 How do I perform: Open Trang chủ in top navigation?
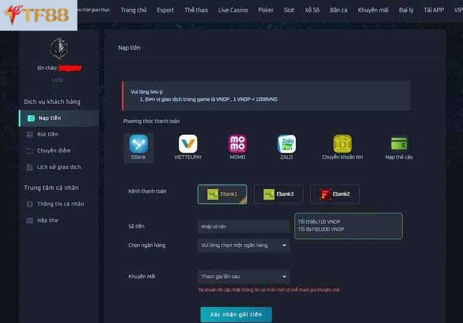pyautogui.click(x=134, y=10)
